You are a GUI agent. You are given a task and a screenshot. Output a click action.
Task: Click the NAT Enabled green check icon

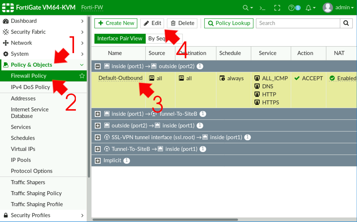tap(332, 78)
